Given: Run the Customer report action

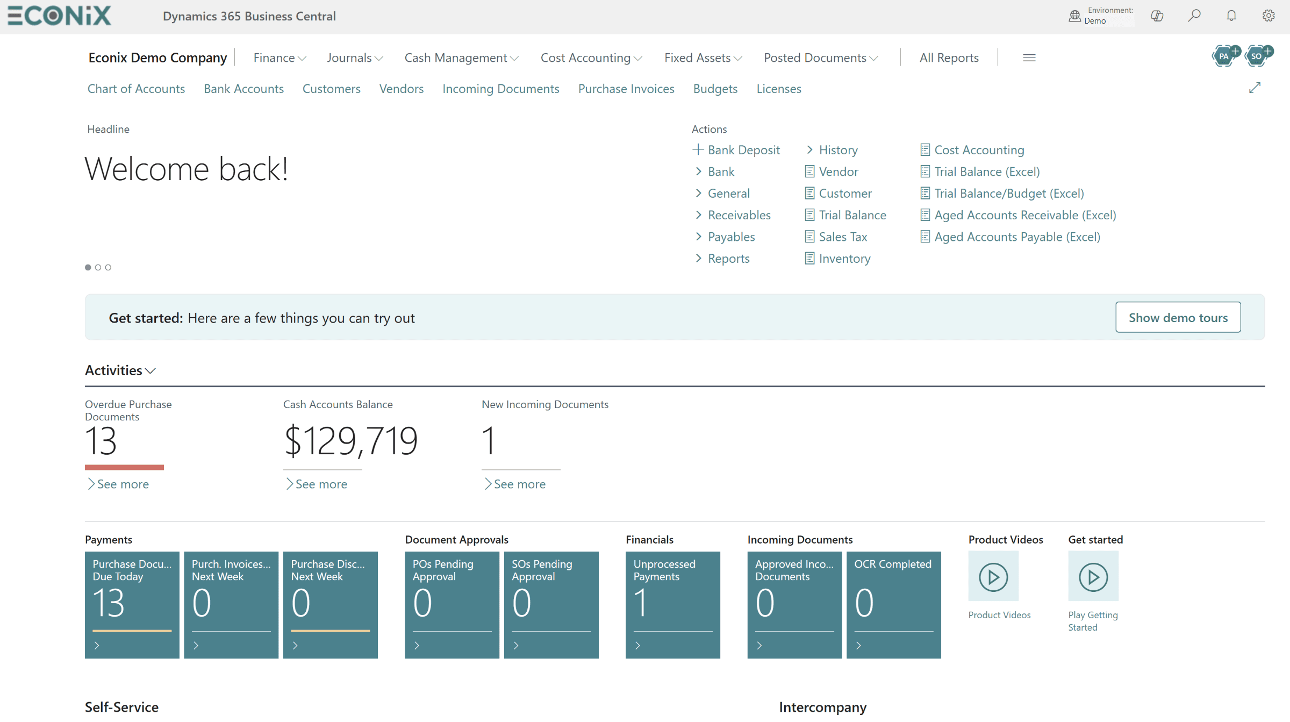Looking at the screenshot, I should click(x=838, y=194).
